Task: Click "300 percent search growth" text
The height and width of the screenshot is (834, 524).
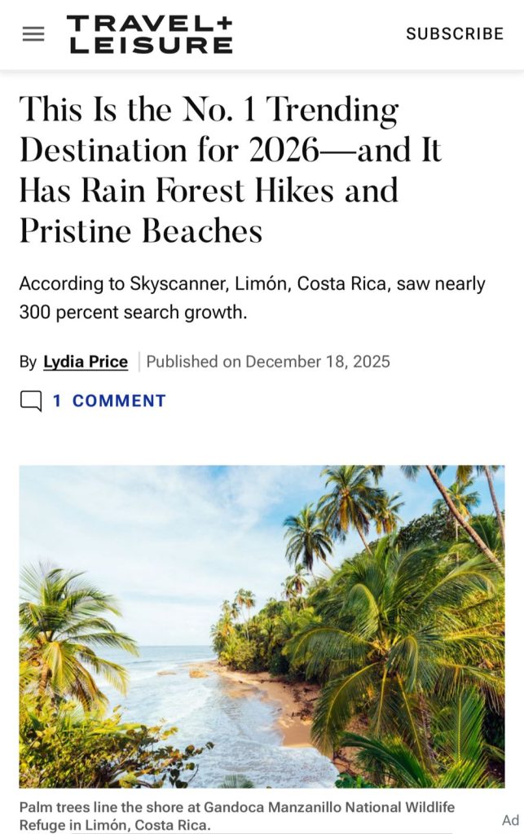Action: (x=133, y=312)
